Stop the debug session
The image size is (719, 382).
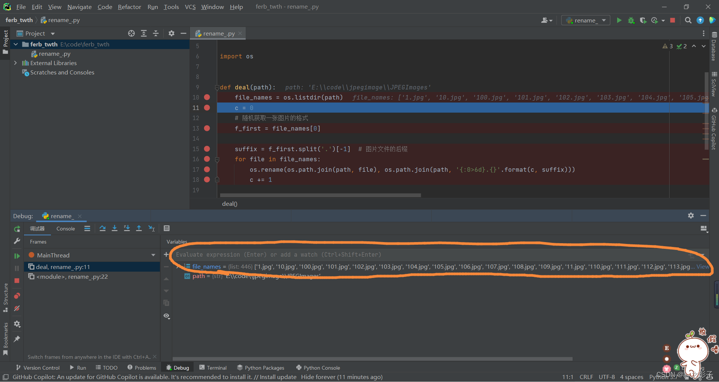16,281
